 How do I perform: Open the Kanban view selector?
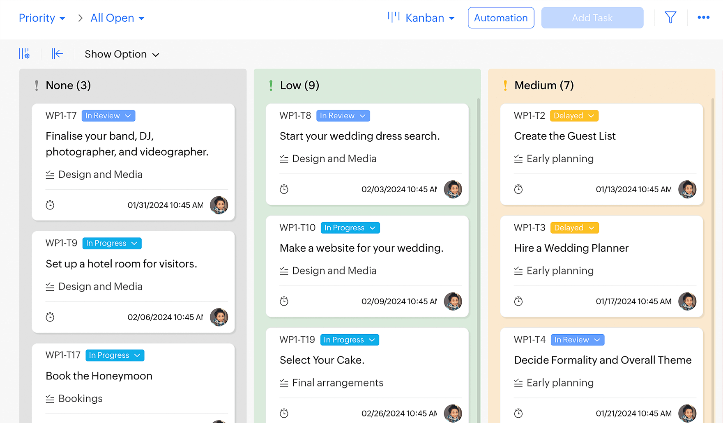[x=422, y=18]
